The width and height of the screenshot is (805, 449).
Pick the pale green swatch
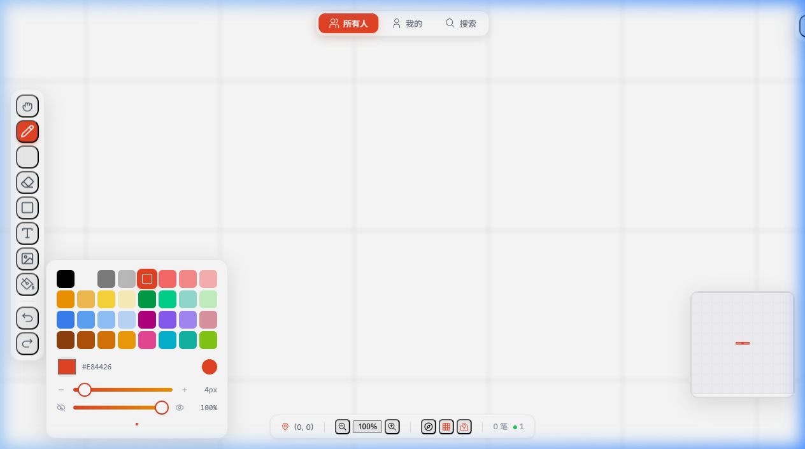coord(208,299)
